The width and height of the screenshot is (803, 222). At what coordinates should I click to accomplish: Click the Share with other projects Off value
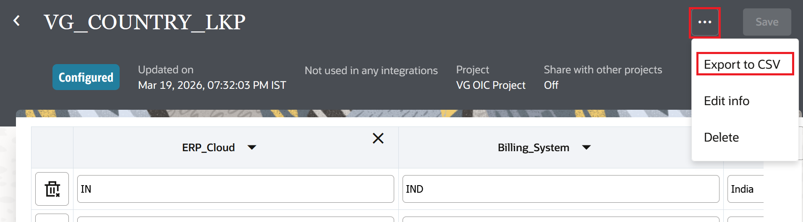[551, 85]
